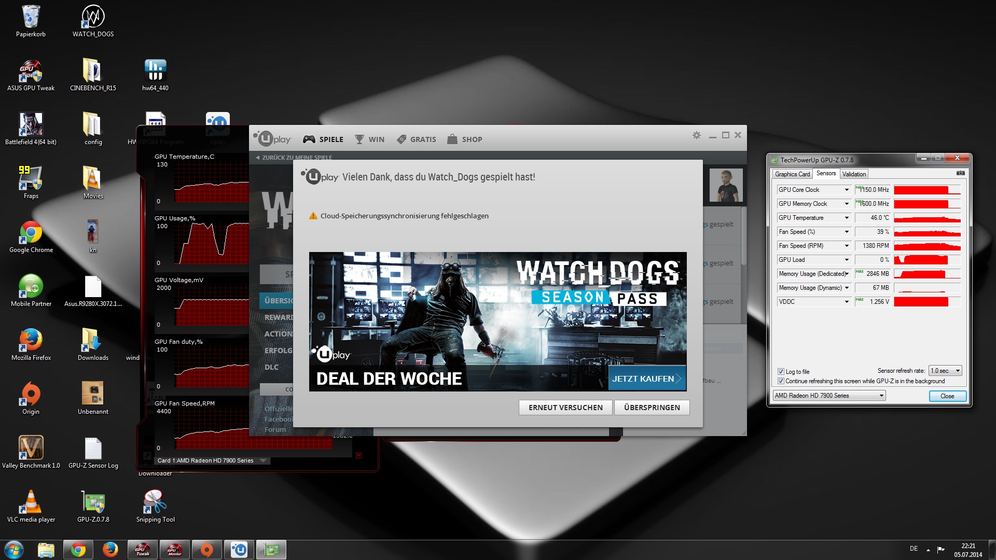The image size is (996, 560).
Task: Uncheck Continue refreshing in background option
Action: [781, 381]
